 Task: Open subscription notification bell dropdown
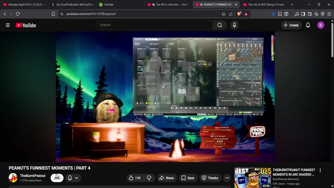[x=73, y=178]
